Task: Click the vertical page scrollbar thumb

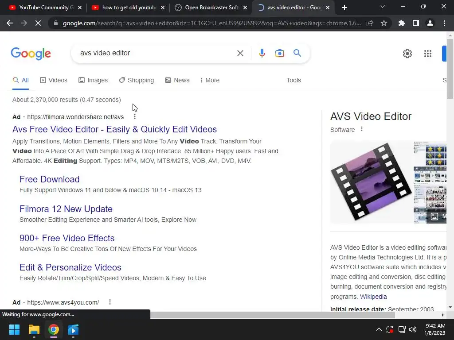Action: (450, 69)
